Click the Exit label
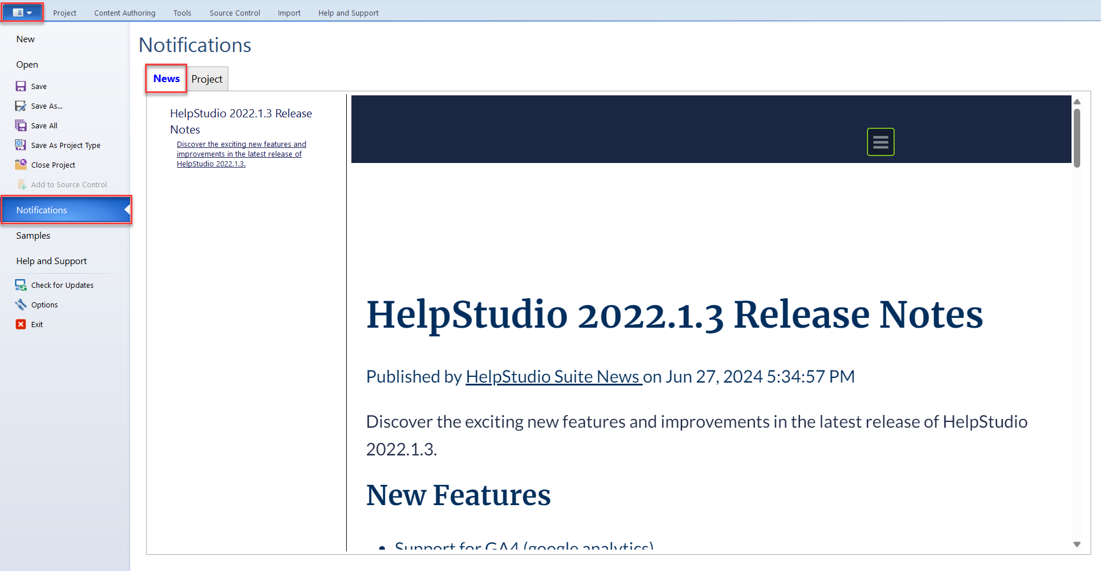1101x571 pixels. pos(37,324)
